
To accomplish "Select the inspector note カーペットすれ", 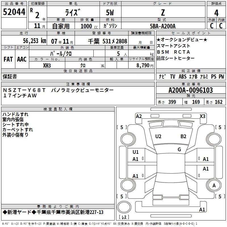I will (18, 130).
